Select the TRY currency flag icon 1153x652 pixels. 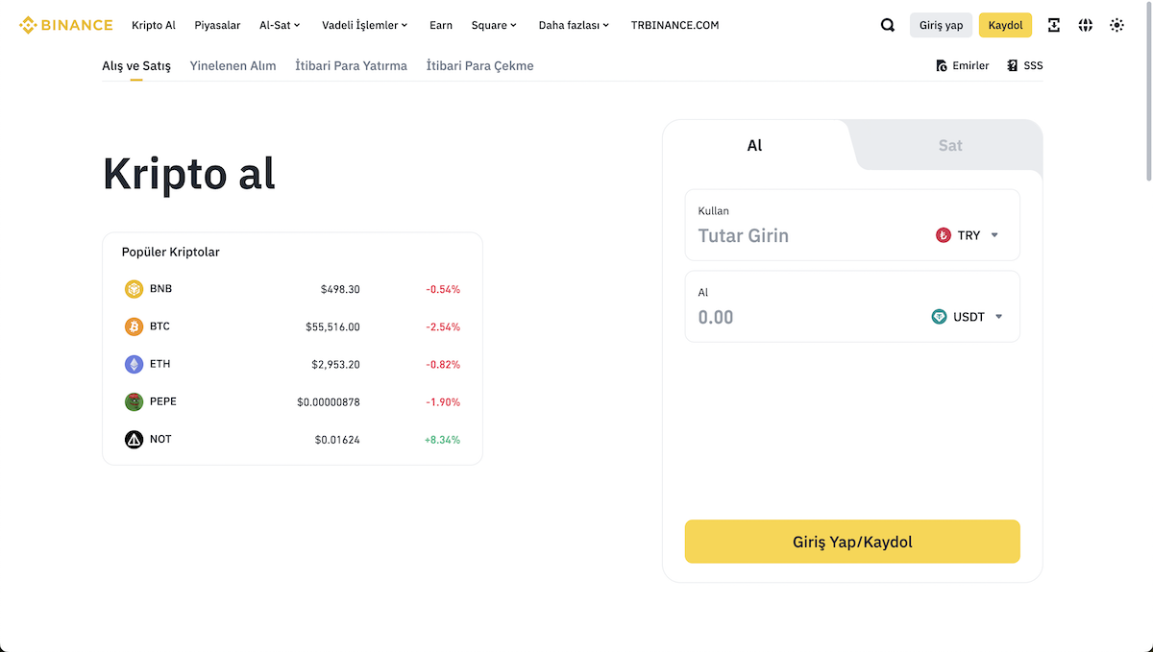point(943,234)
